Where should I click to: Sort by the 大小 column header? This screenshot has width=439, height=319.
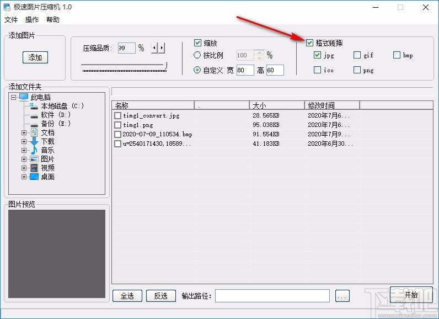click(277, 105)
